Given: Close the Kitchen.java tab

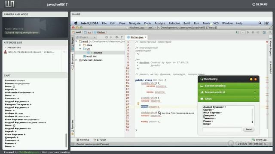Looking at the screenshot, I should coord(145,37).
